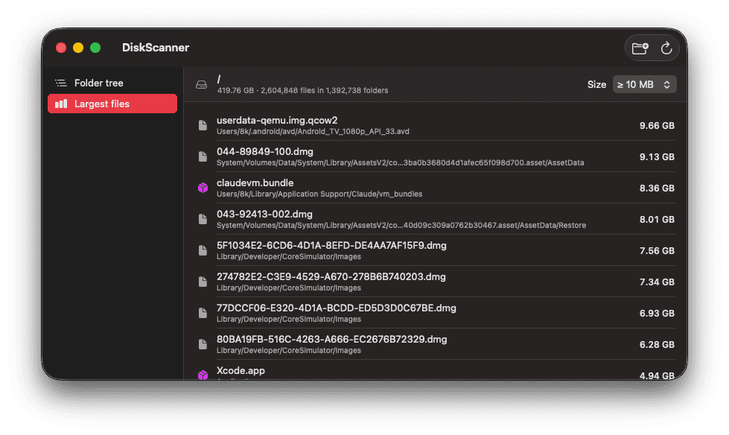This screenshot has height=435, width=729.
Task: Maximize window with the green button
Action: click(x=95, y=48)
